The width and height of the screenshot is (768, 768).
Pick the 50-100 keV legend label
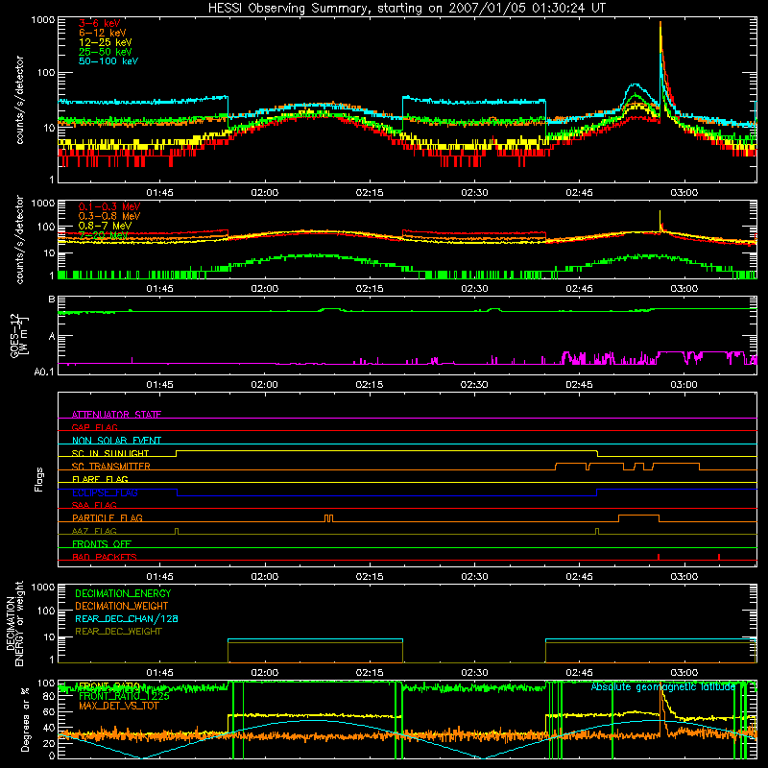[x=108, y=61]
